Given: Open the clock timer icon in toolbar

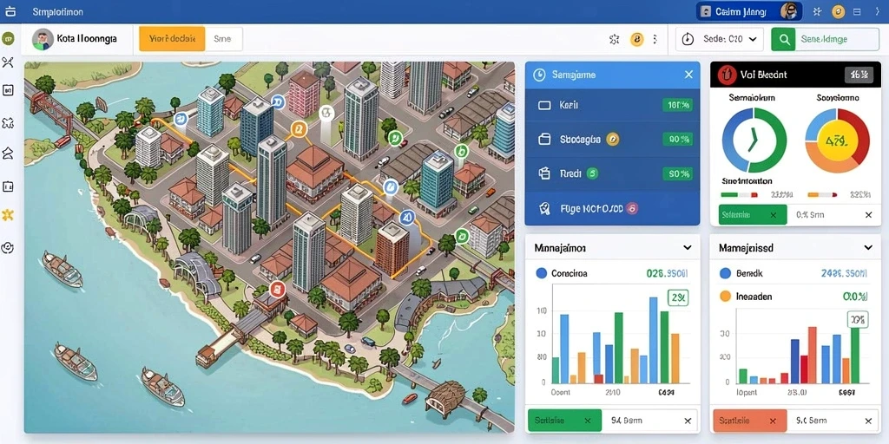Looking at the screenshot, I should point(688,39).
